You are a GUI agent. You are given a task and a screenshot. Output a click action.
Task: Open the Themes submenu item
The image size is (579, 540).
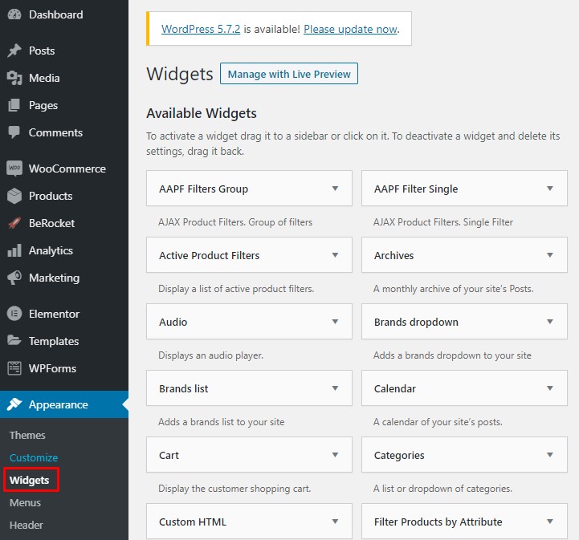click(27, 435)
